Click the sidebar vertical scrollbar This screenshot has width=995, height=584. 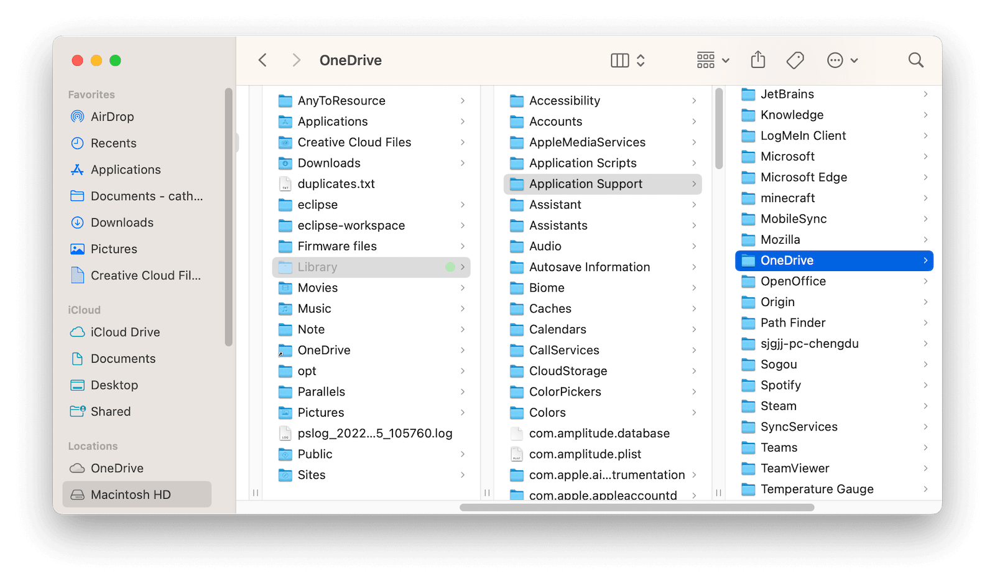[228, 217]
